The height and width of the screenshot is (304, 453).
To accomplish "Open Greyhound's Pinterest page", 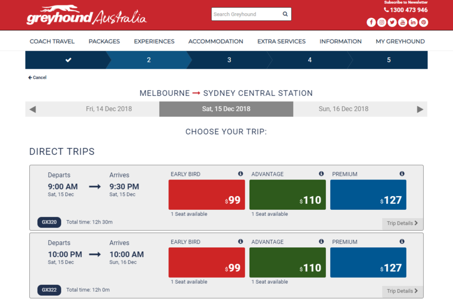I will [424, 23].
